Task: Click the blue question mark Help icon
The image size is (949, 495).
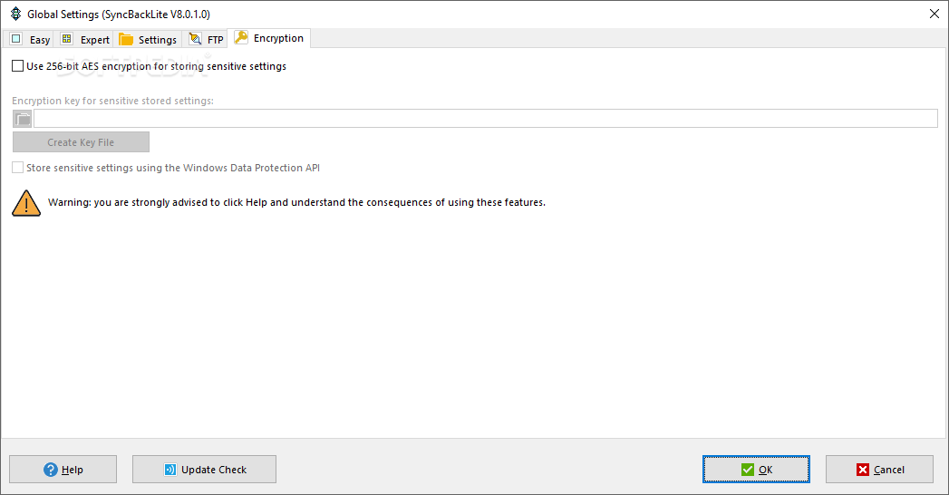Action: coord(51,470)
